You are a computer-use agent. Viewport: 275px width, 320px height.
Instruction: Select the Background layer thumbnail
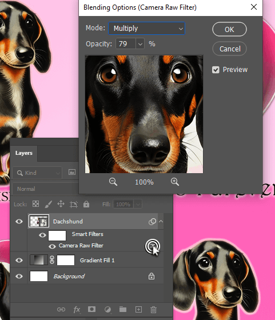39,276
